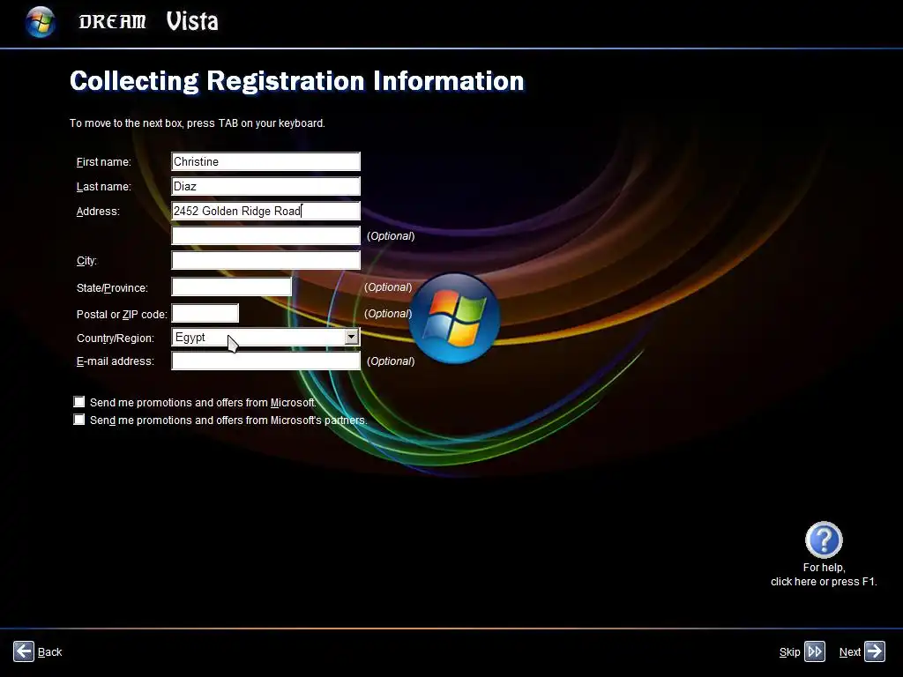Click the Address field with Golden Ridge Road
Viewport: 903px width, 677px height.
[265, 211]
